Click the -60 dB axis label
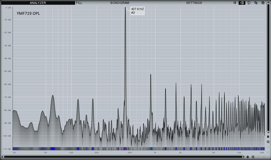The image size is (271, 160). (x=7, y=84)
